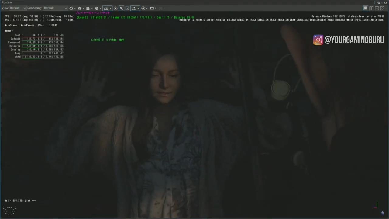This screenshot has width=389, height=219.
Task: Click the circular record target icon
Action: click(143, 8)
